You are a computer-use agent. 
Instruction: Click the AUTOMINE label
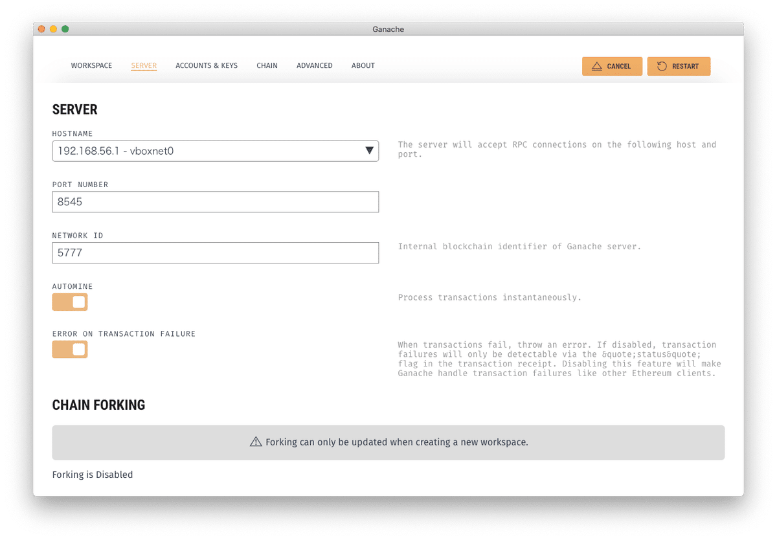tap(73, 286)
